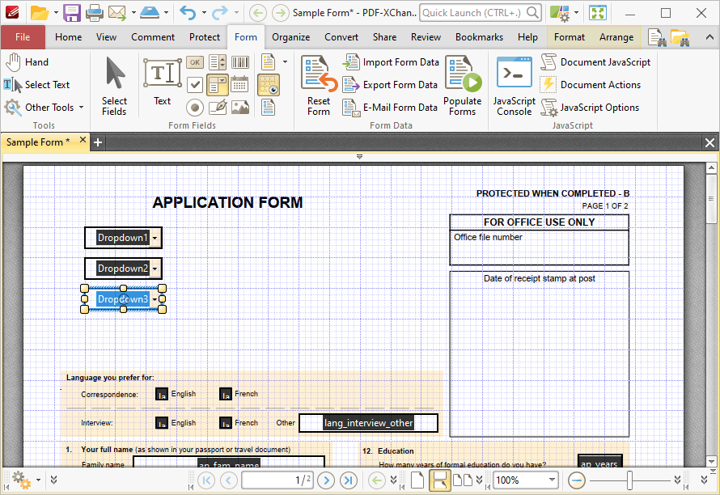The image size is (720, 495).
Task: Add a new document tab with plus
Action: pos(98,143)
